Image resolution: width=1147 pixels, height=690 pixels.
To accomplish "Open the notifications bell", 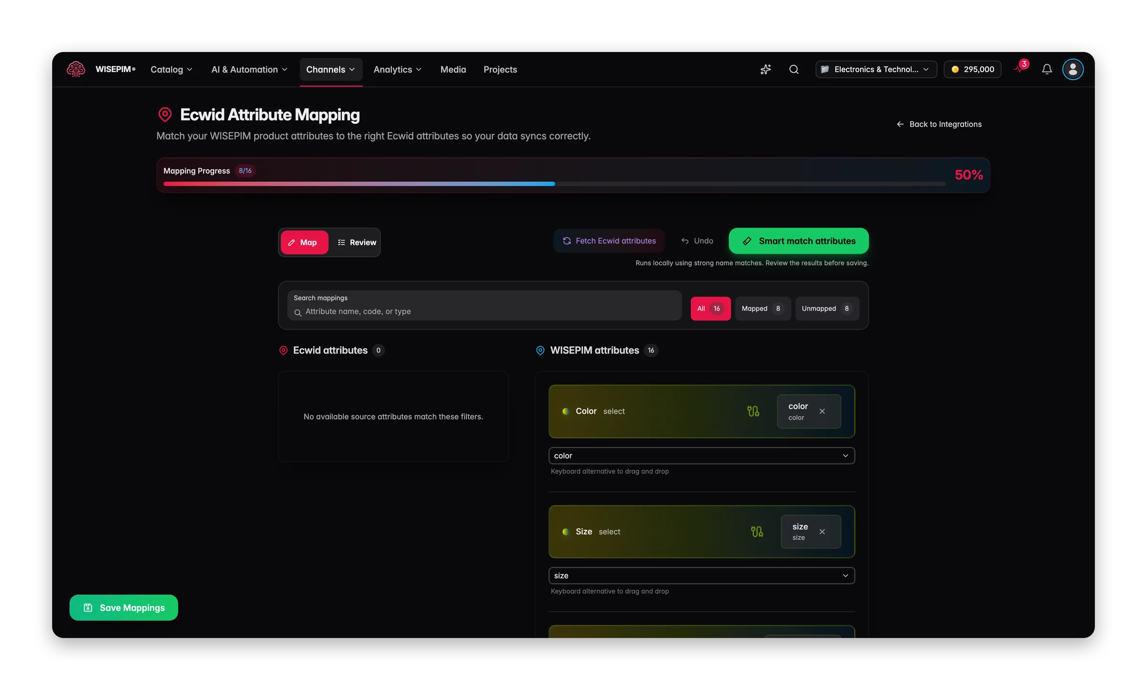I will (1047, 69).
